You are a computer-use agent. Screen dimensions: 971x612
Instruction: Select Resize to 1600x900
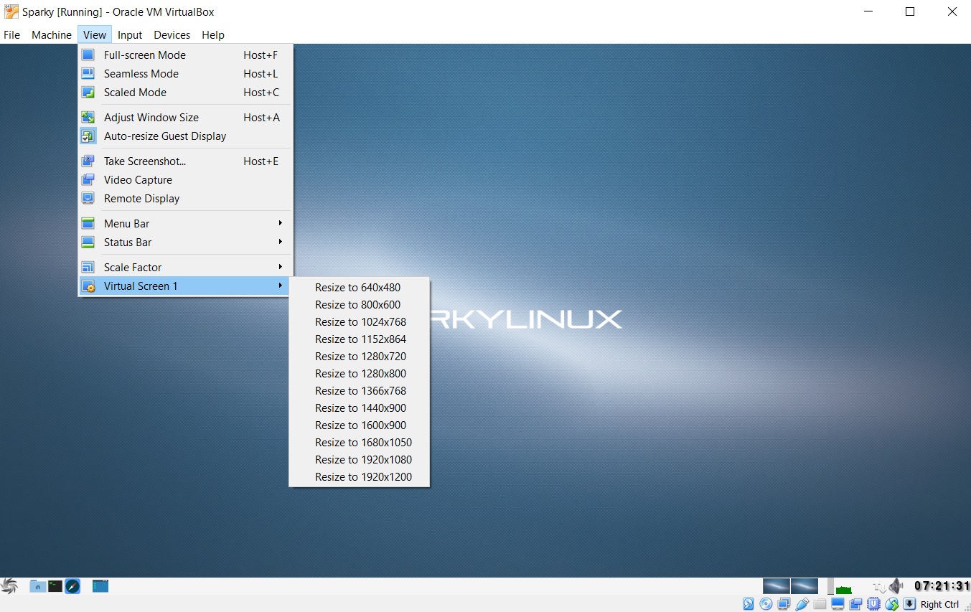(x=359, y=425)
